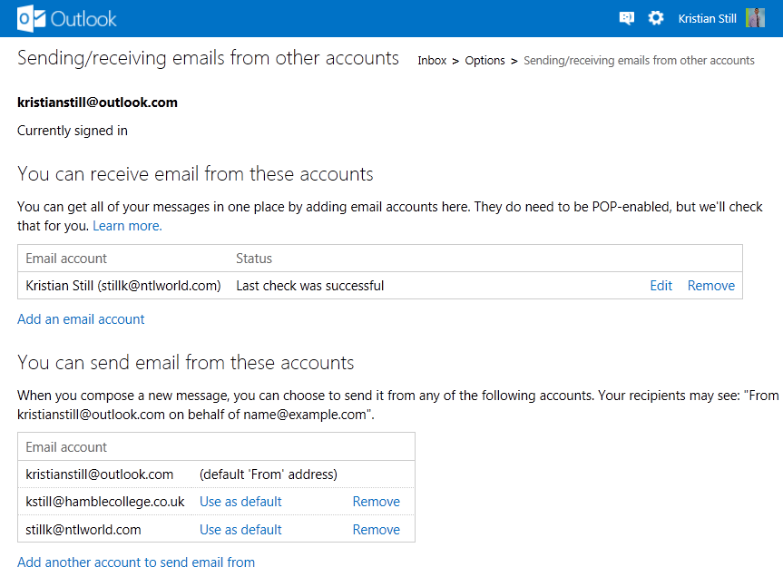Click the 'Currently signed in' text

(x=73, y=131)
